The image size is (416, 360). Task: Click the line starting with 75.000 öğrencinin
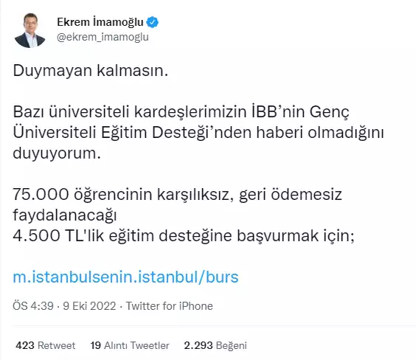pos(177,195)
